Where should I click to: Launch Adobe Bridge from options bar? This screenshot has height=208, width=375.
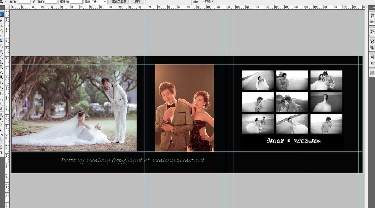point(196,2)
